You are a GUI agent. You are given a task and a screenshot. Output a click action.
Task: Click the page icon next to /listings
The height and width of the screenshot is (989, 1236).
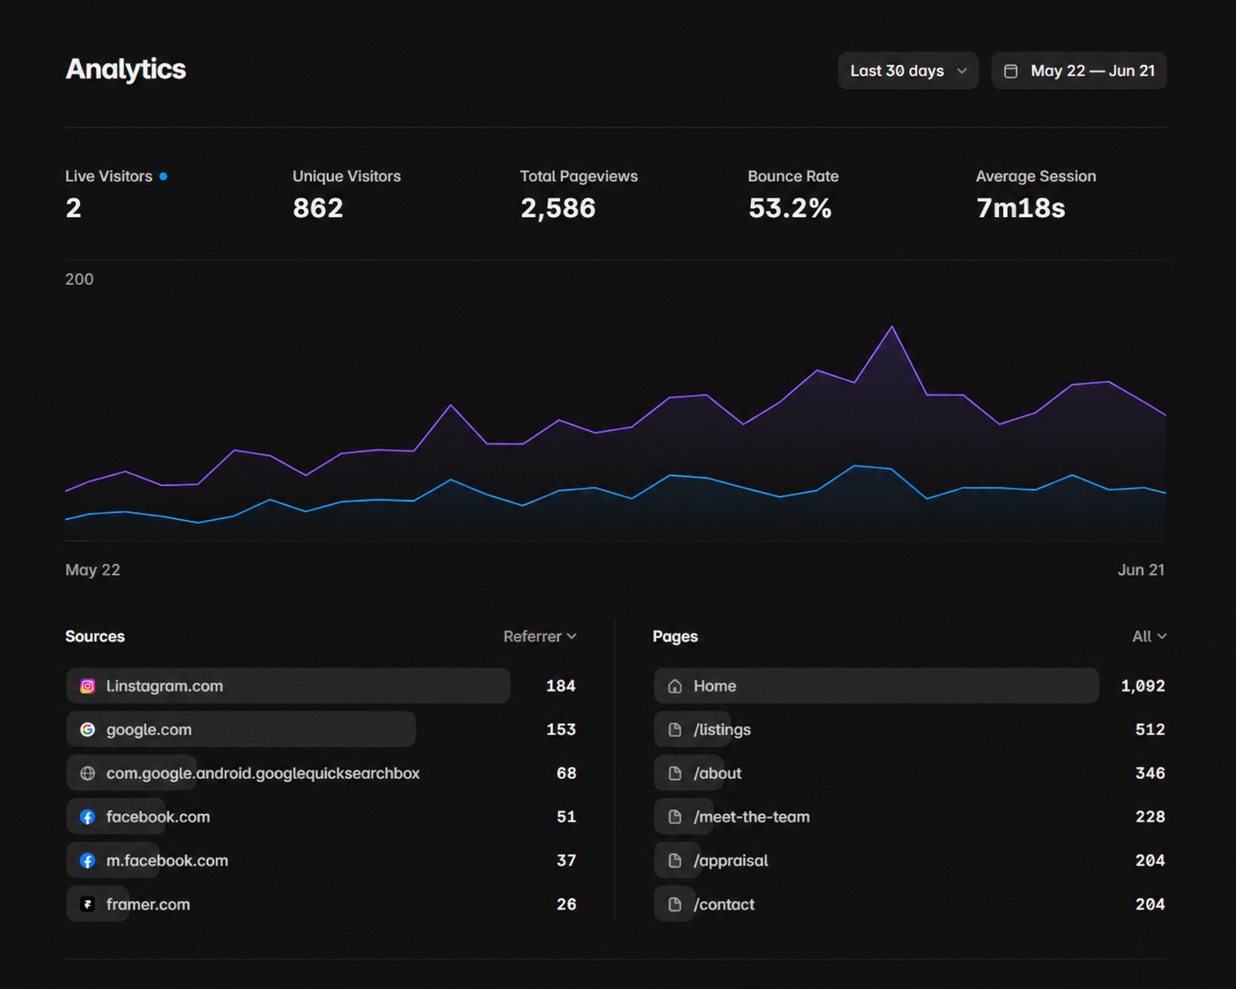coord(675,730)
